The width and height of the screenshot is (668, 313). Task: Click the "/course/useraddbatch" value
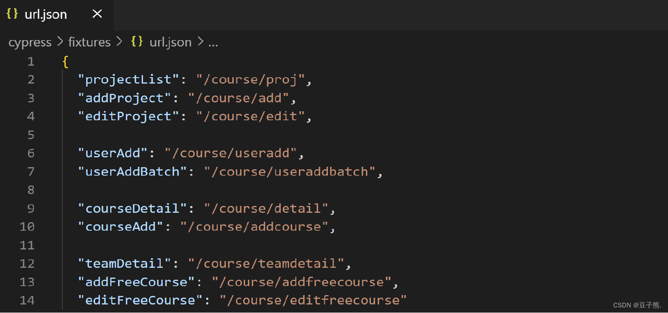(290, 171)
